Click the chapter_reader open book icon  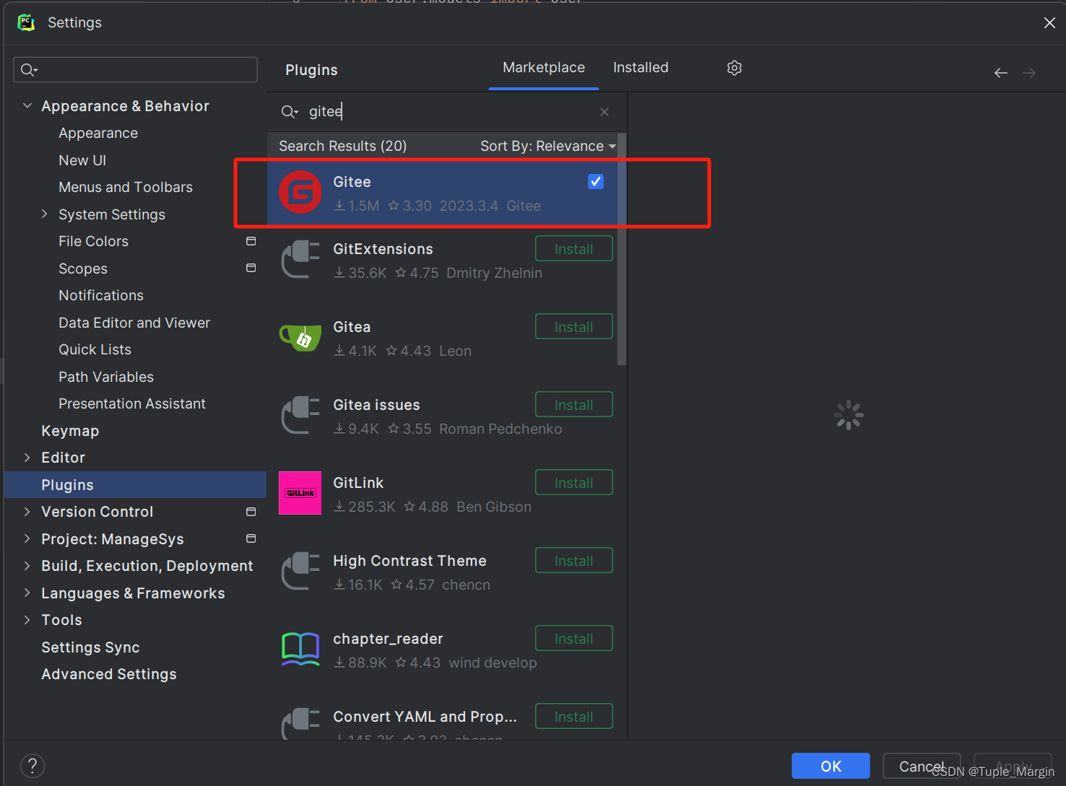tap(300, 648)
